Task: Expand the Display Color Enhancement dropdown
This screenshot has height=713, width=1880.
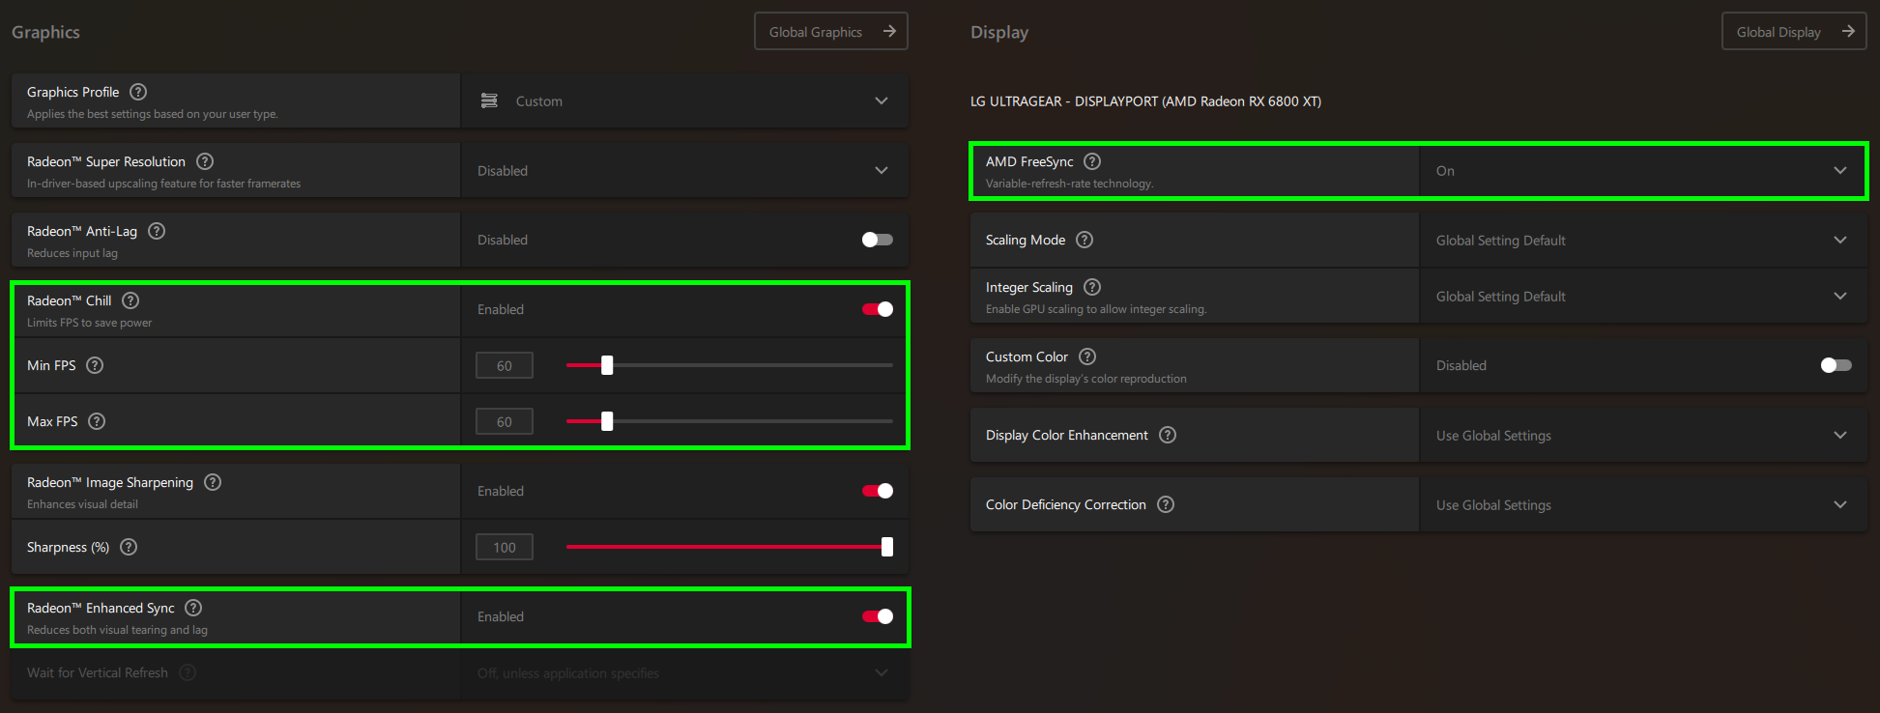Action: tap(1642, 436)
